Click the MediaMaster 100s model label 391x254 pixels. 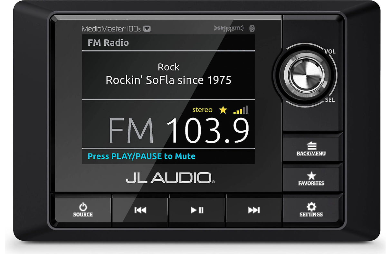[x=111, y=29]
